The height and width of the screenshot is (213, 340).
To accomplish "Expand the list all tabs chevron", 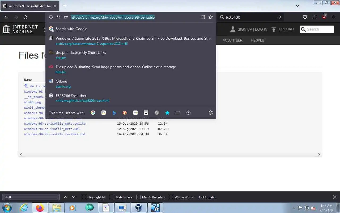I will point(297,6).
